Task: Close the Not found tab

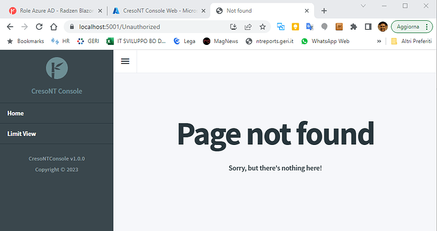Action: [x=307, y=11]
